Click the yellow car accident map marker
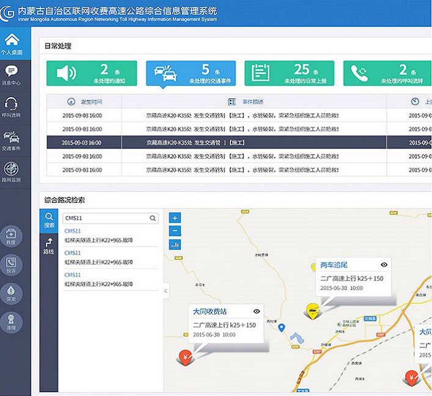Screen dimensions: 432x396 tap(313, 310)
